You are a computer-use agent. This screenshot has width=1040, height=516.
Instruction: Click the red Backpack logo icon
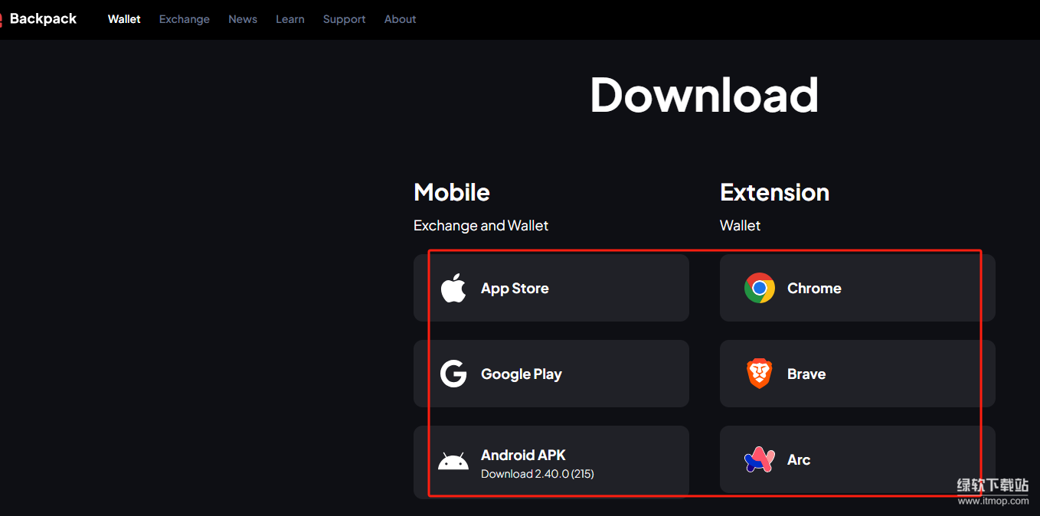2,19
